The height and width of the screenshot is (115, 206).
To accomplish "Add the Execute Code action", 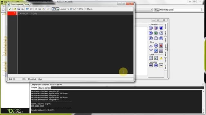I will (x=151, y=58).
